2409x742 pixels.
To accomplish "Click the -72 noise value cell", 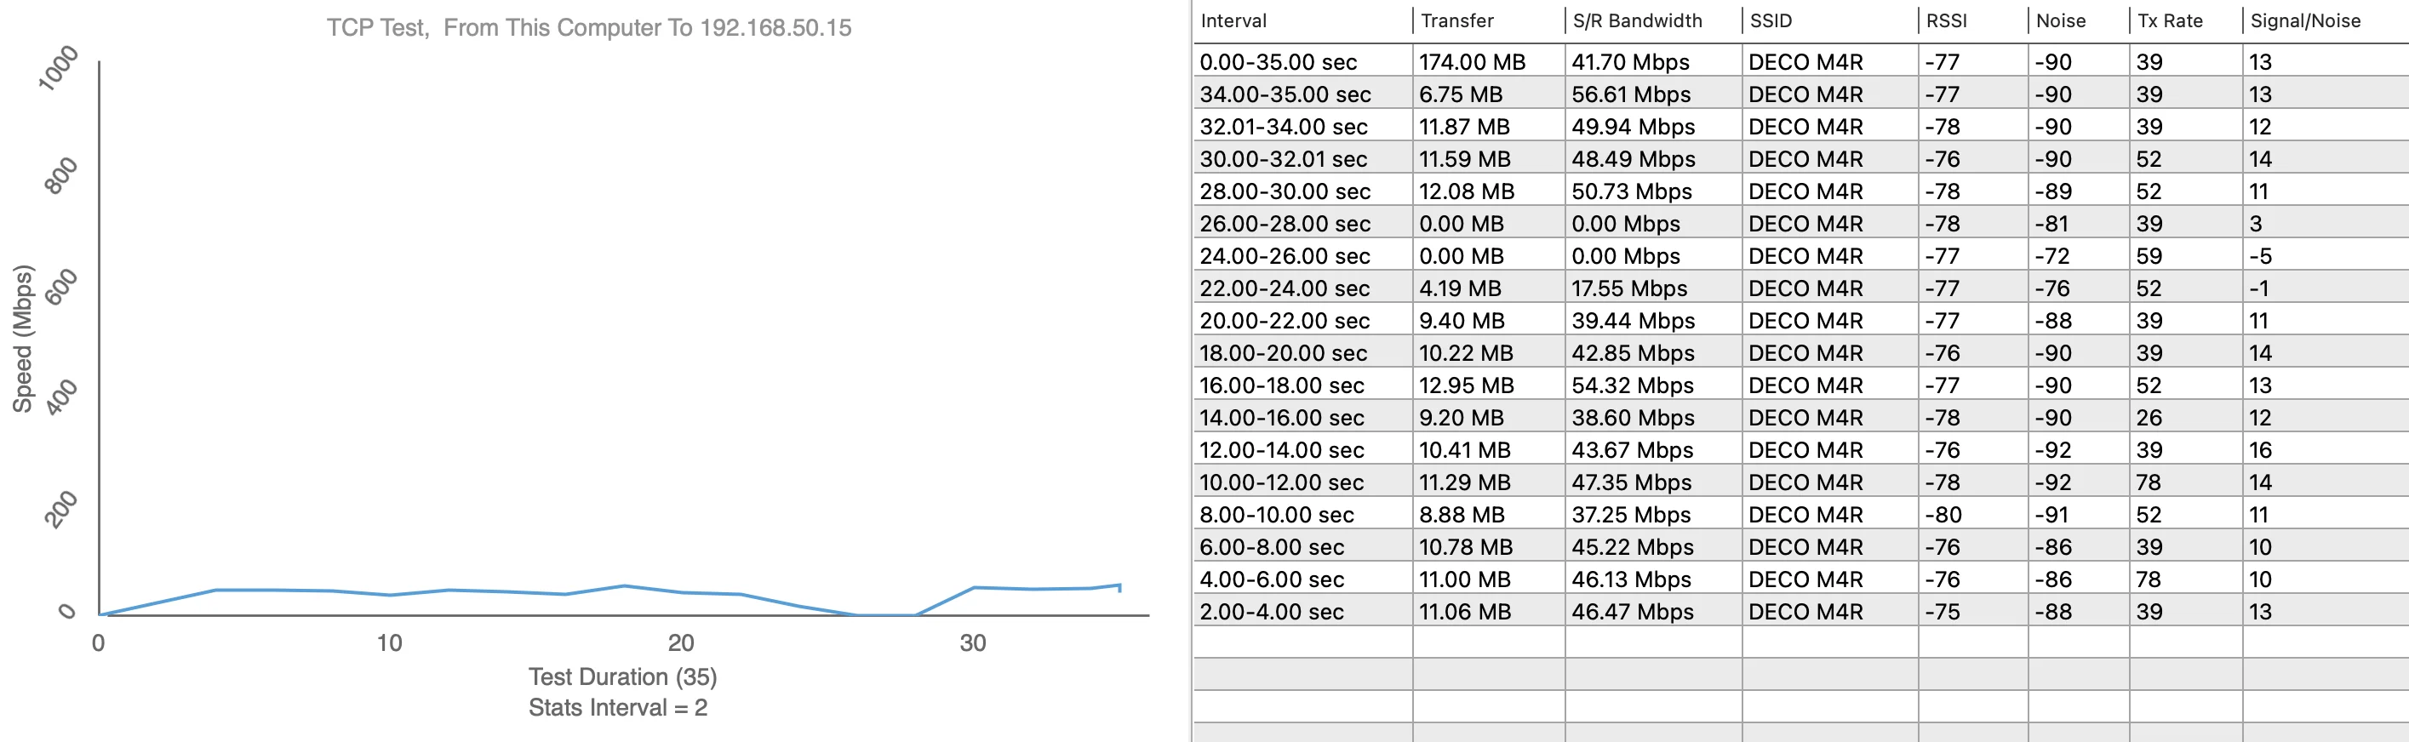I will [x=2052, y=256].
